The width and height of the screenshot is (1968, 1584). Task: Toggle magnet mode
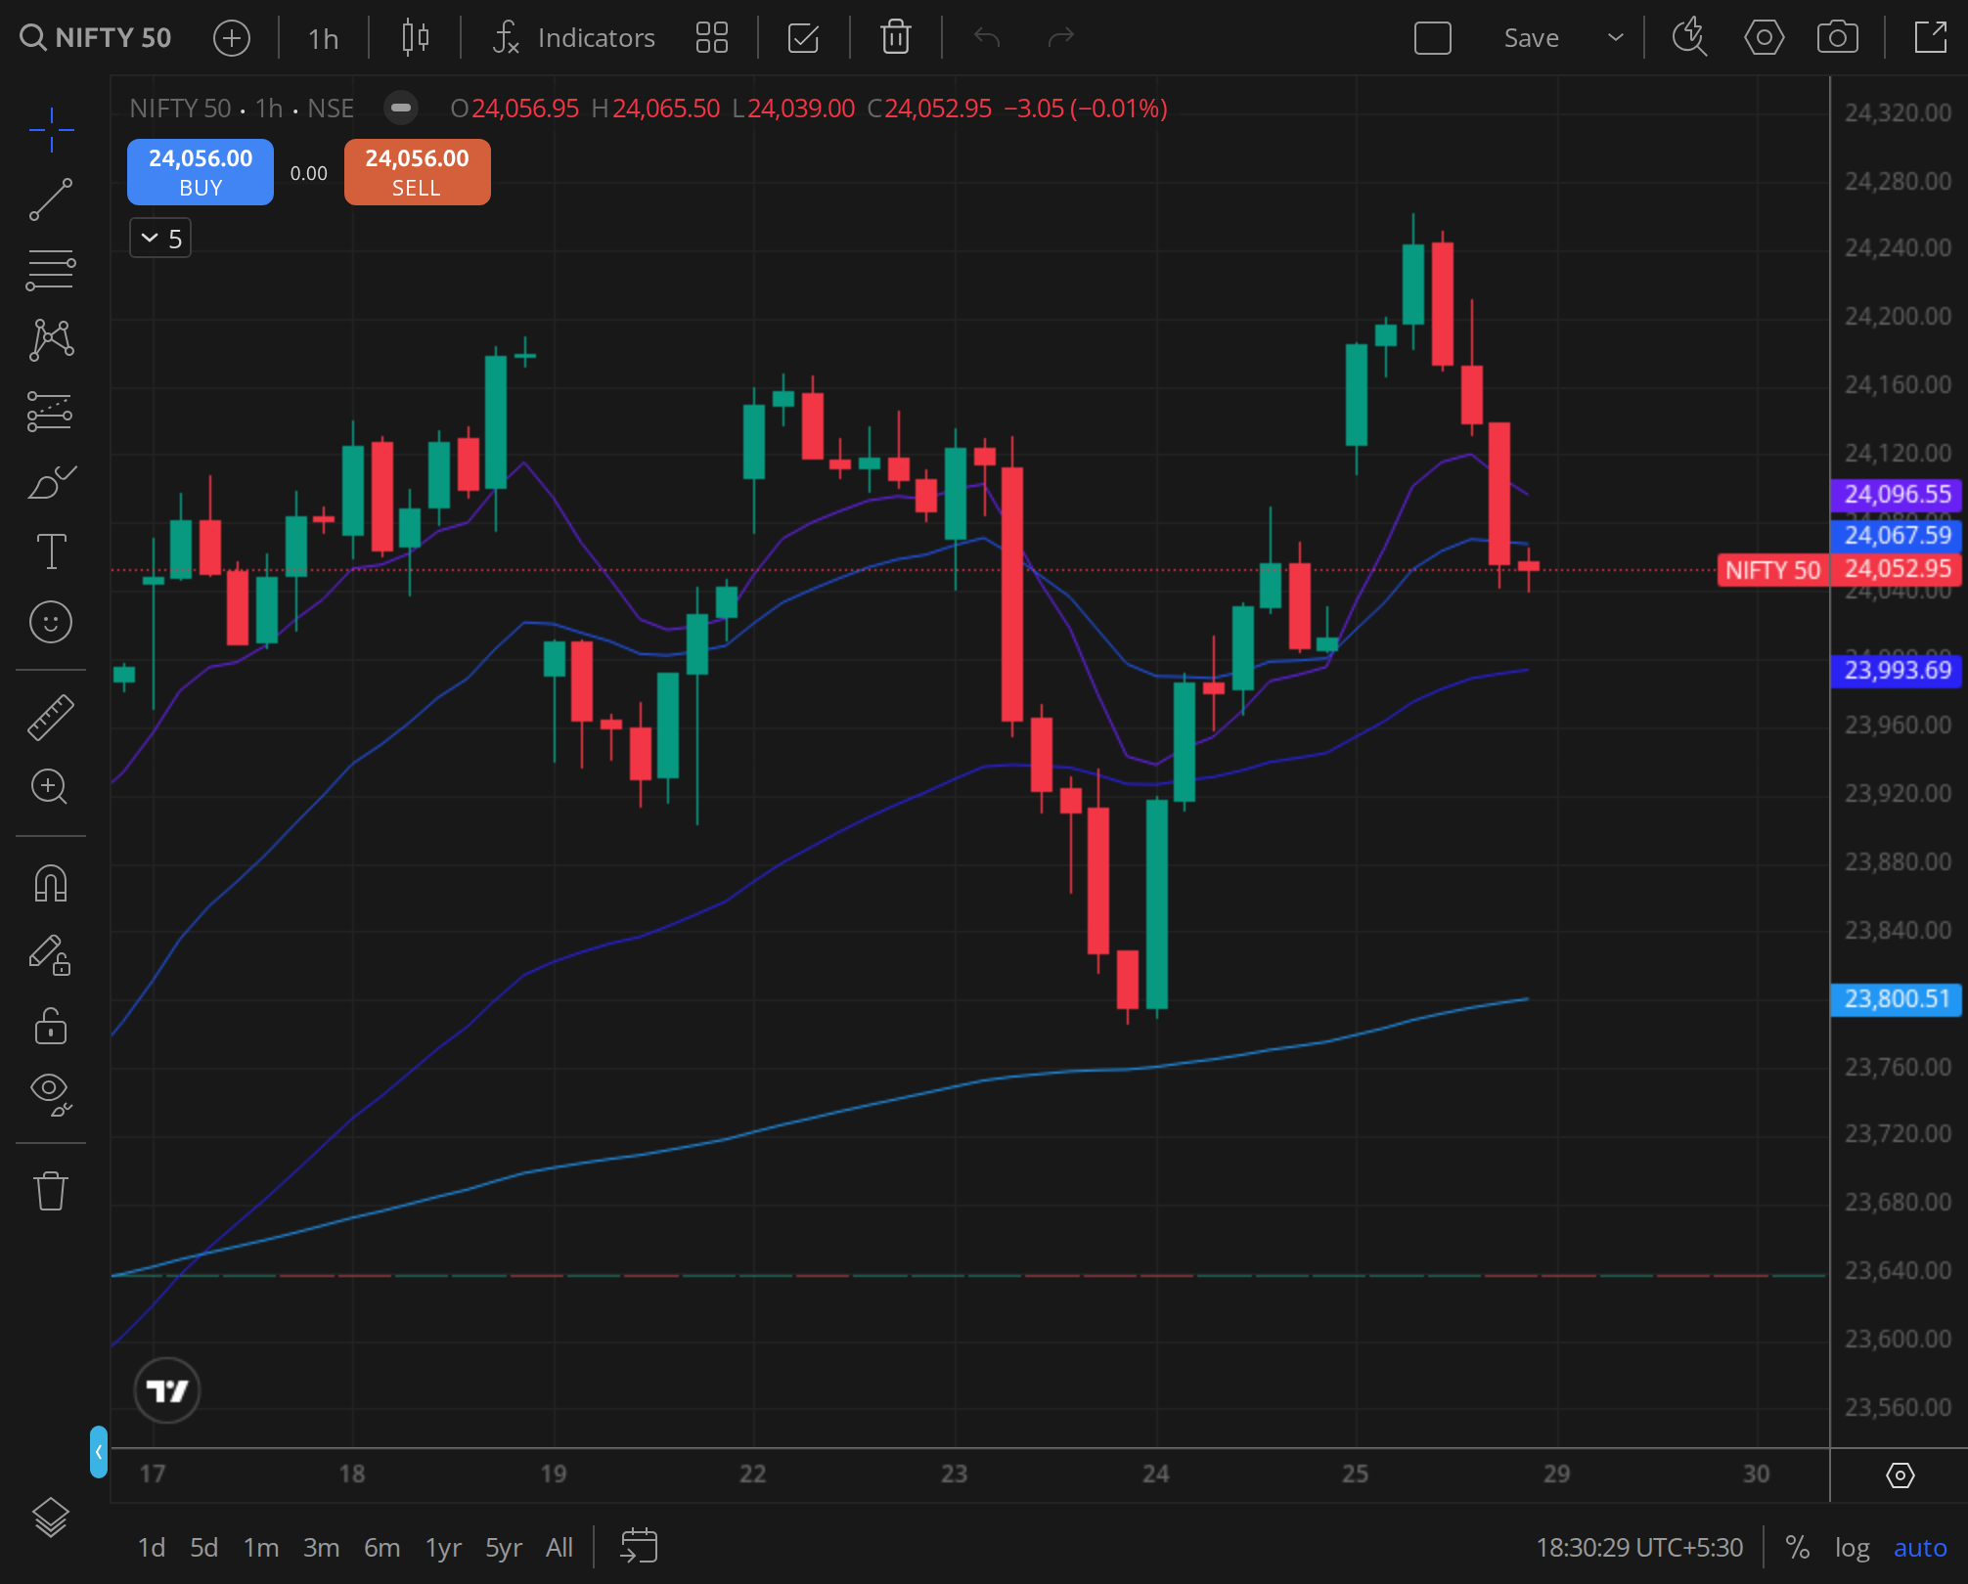coord(51,884)
